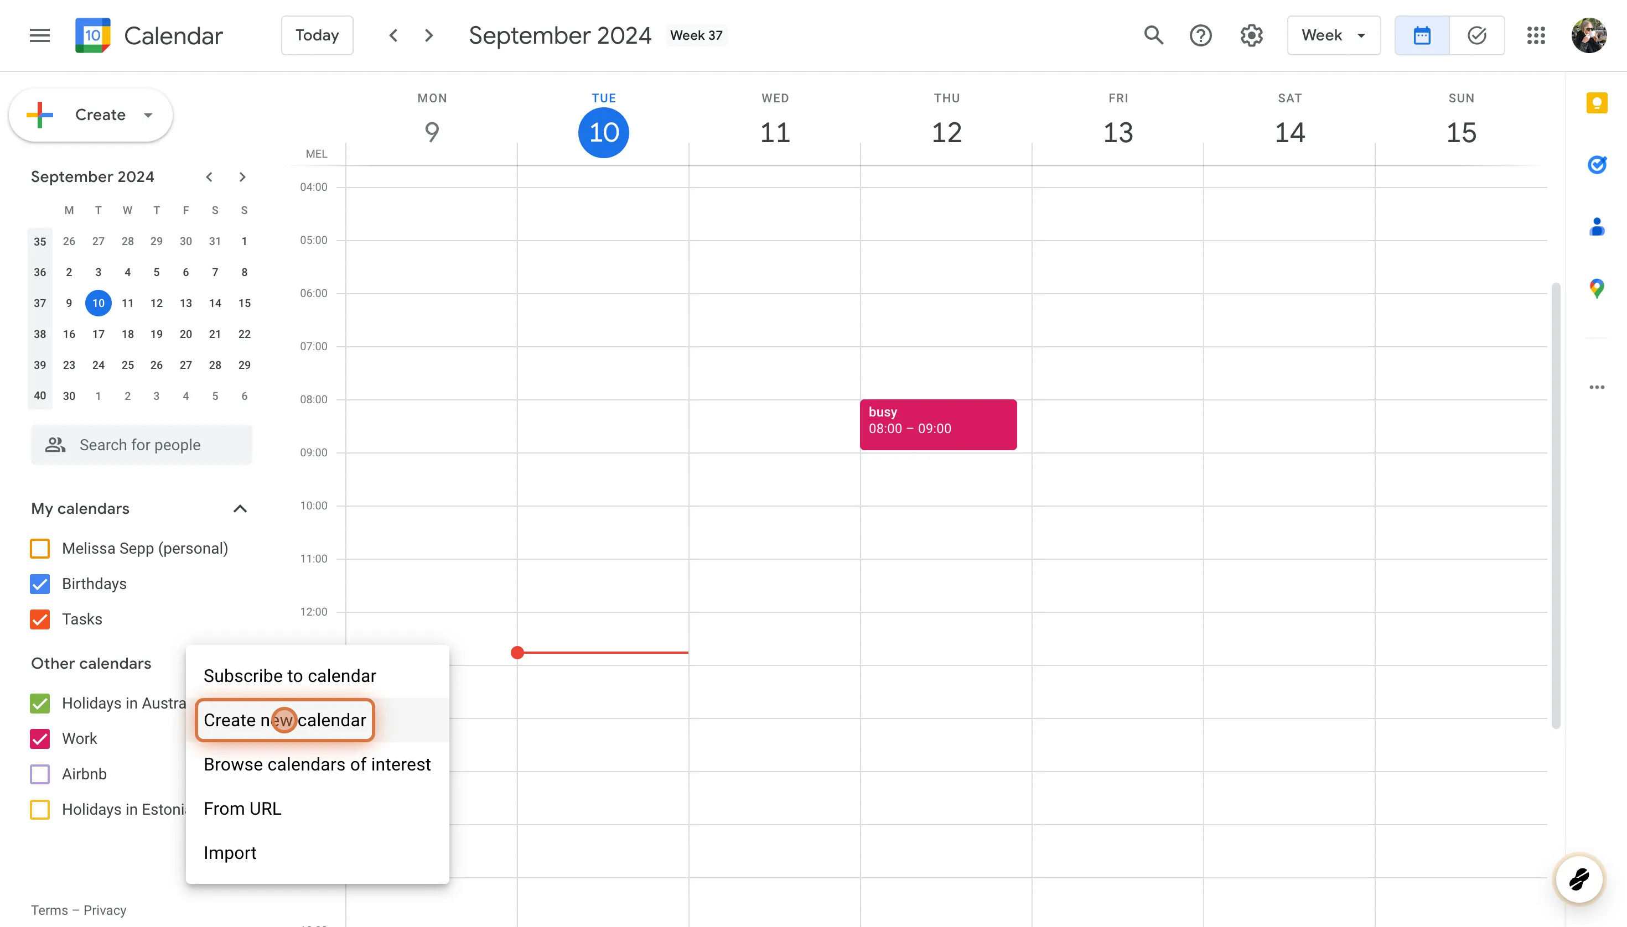Open Google Keep in side panel

(1597, 103)
